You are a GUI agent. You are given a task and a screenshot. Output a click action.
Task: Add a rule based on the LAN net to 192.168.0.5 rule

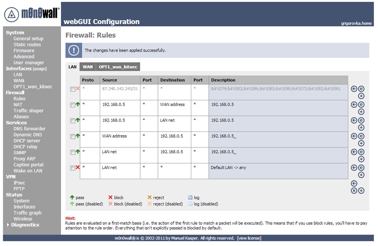361,159
